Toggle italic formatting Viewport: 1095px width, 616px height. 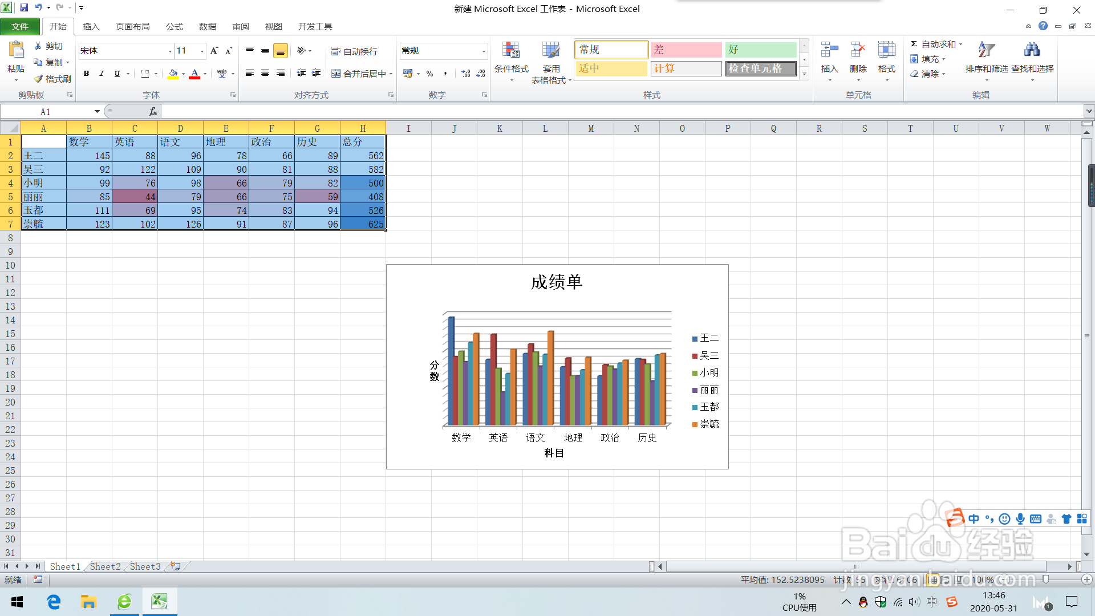102,74
